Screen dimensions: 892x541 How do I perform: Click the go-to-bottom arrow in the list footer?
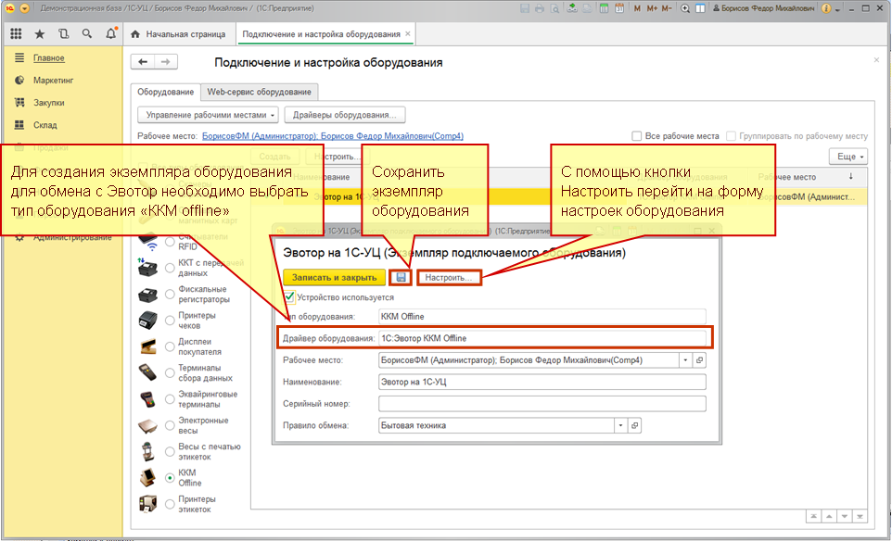tap(860, 517)
